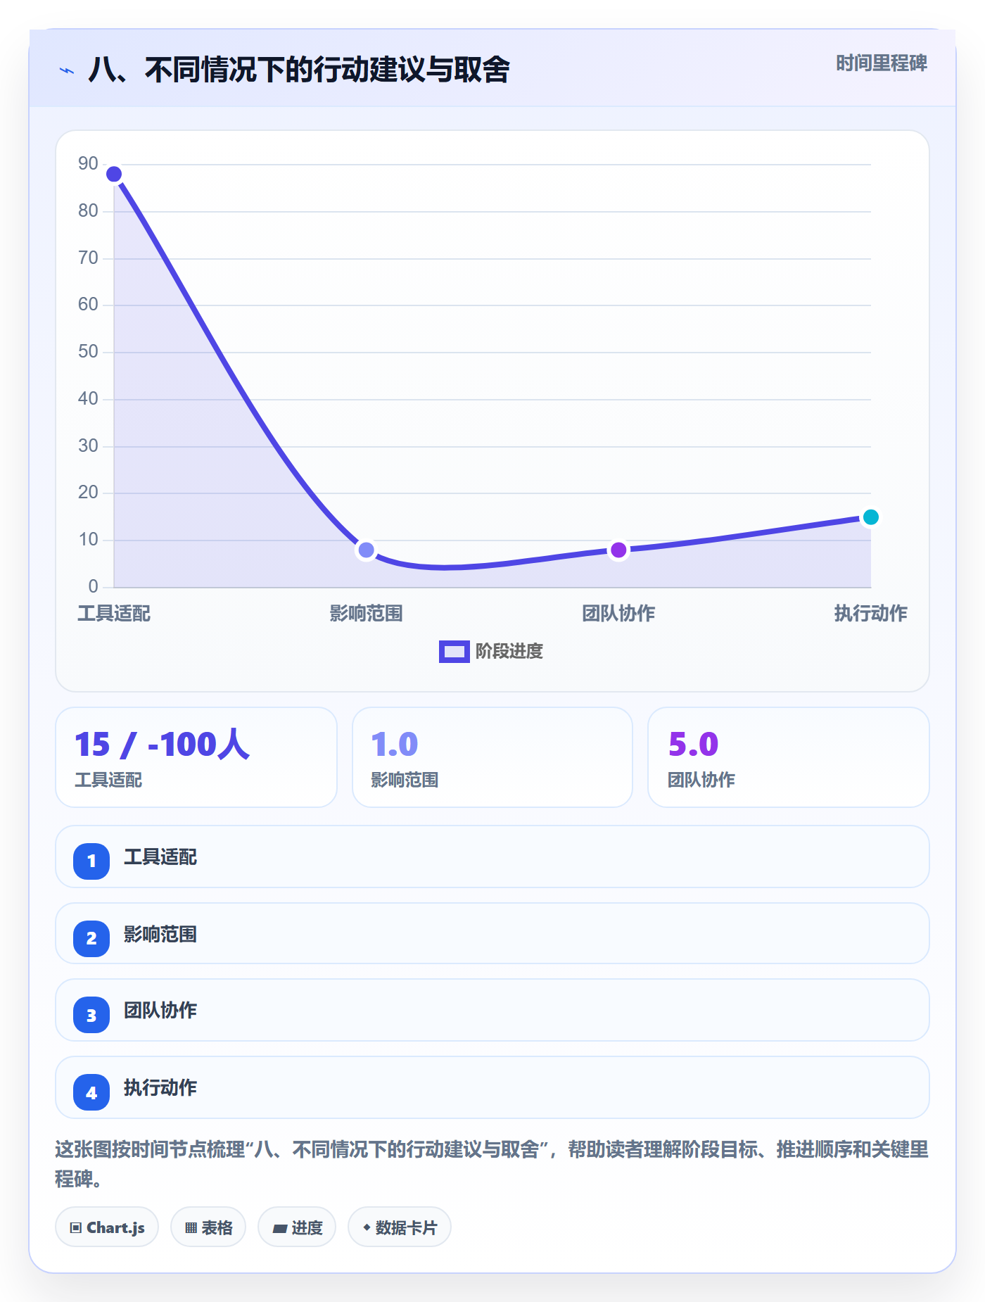Select the 工具适配 data point on chart

[x=114, y=174]
